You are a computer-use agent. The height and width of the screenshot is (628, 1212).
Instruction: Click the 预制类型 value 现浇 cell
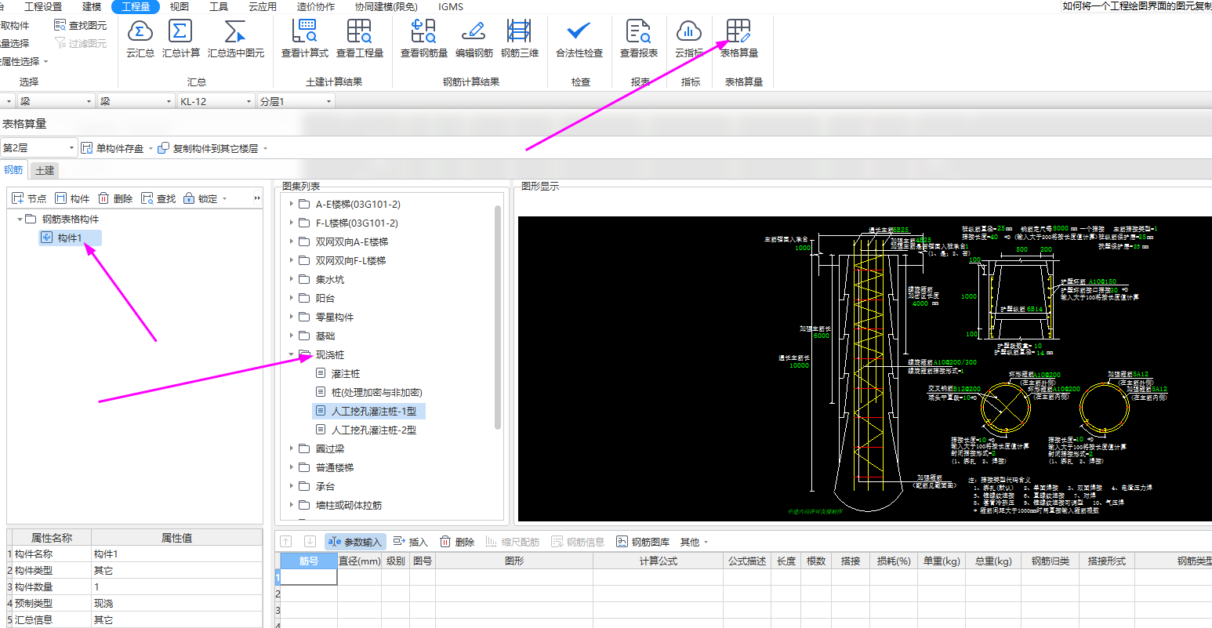click(176, 604)
